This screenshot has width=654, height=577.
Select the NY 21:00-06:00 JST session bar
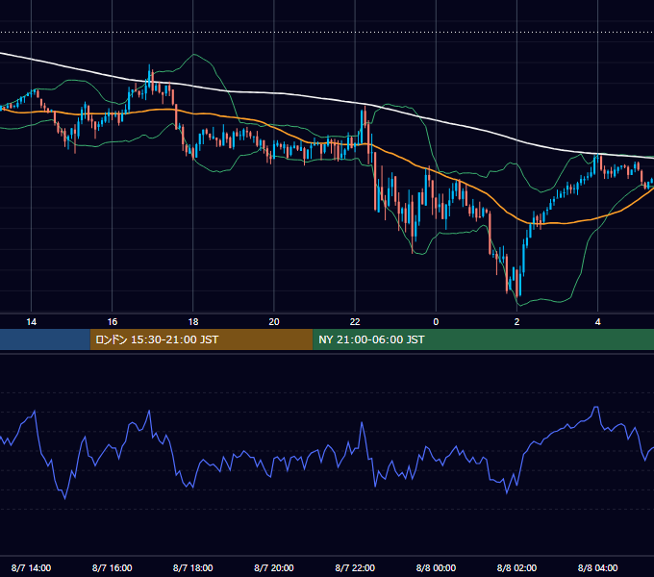(484, 339)
